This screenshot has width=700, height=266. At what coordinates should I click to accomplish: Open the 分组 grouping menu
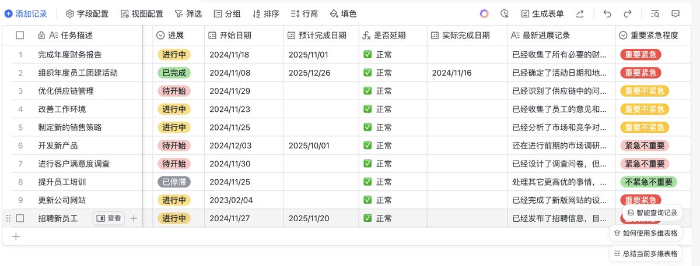click(227, 13)
